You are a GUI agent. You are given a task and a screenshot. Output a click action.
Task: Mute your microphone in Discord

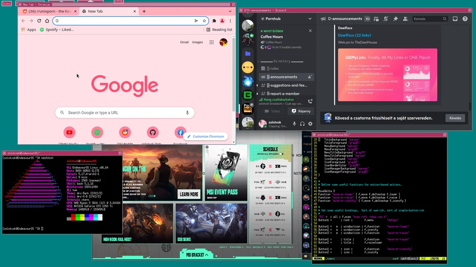point(294,124)
